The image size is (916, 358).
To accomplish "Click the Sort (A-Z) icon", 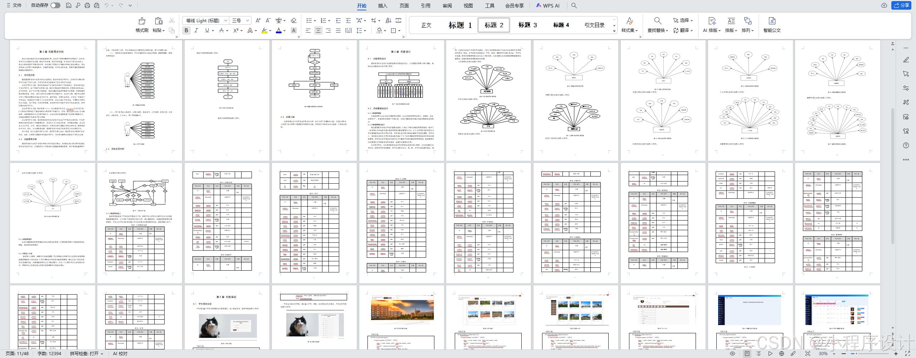I will [x=388, y=20].
